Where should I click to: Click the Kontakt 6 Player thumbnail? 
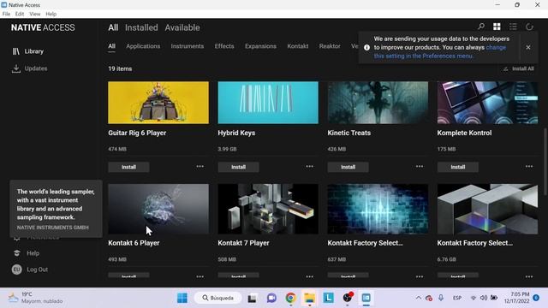pos(158,209)
